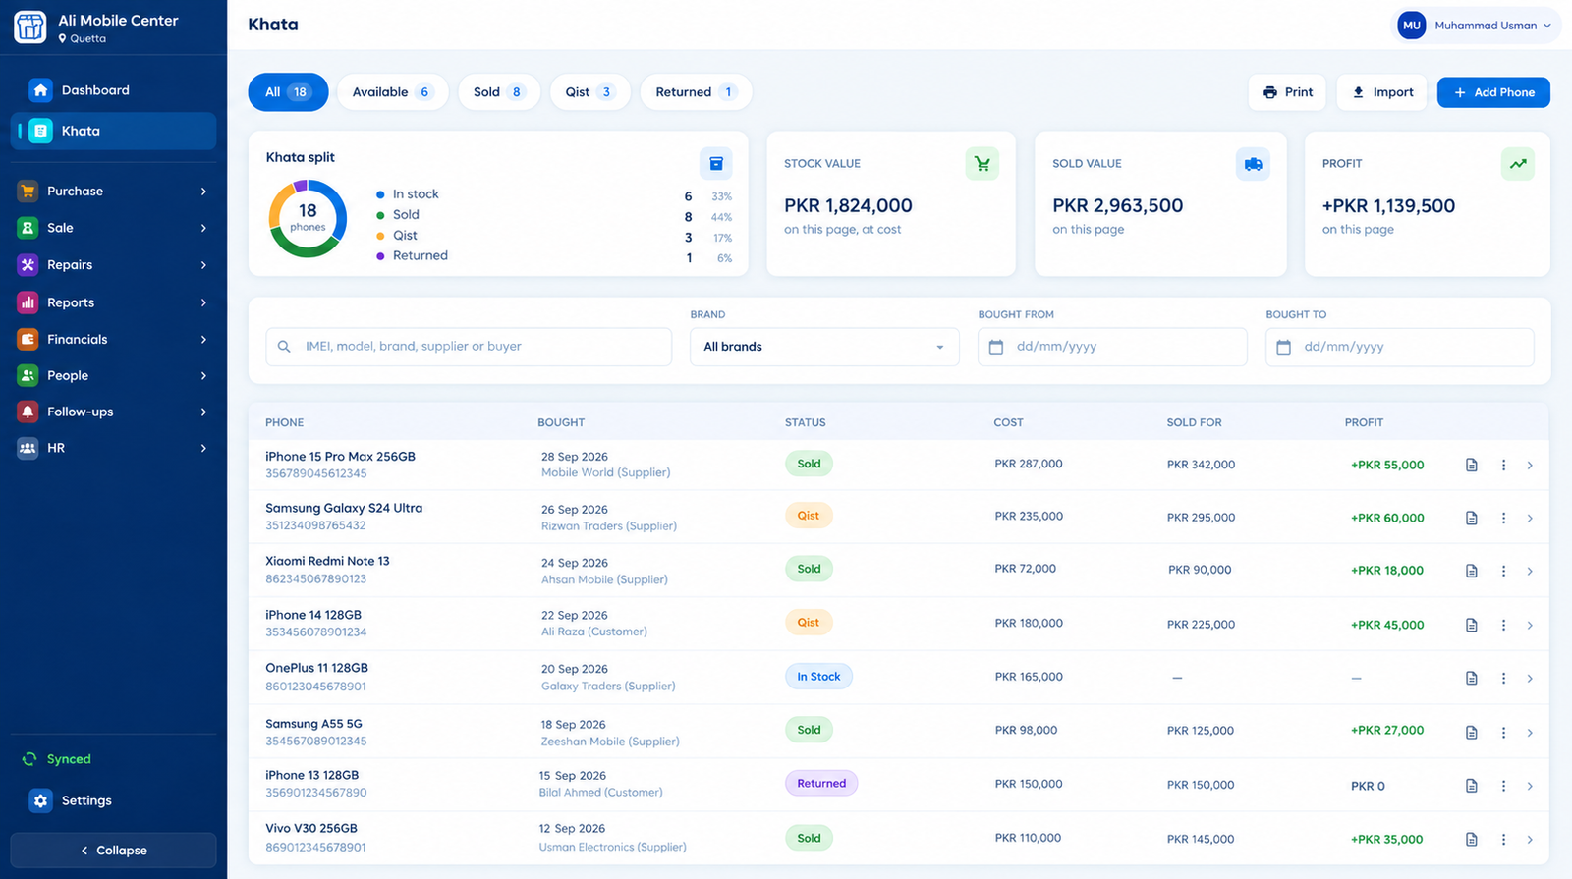This screenshot has width=1572, height=879.
Task: Switch to the Available filter tab
Action: 392,92
